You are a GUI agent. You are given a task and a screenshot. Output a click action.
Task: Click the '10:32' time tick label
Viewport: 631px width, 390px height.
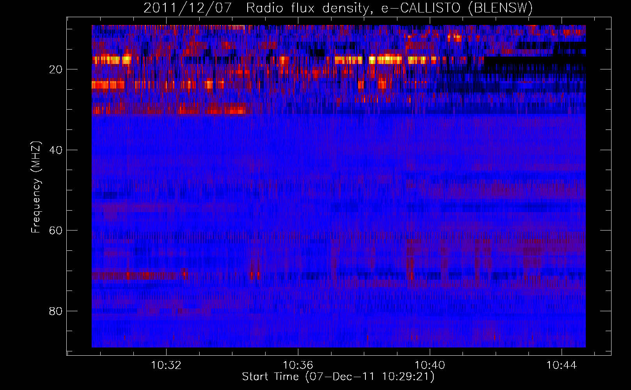point(166,365)
